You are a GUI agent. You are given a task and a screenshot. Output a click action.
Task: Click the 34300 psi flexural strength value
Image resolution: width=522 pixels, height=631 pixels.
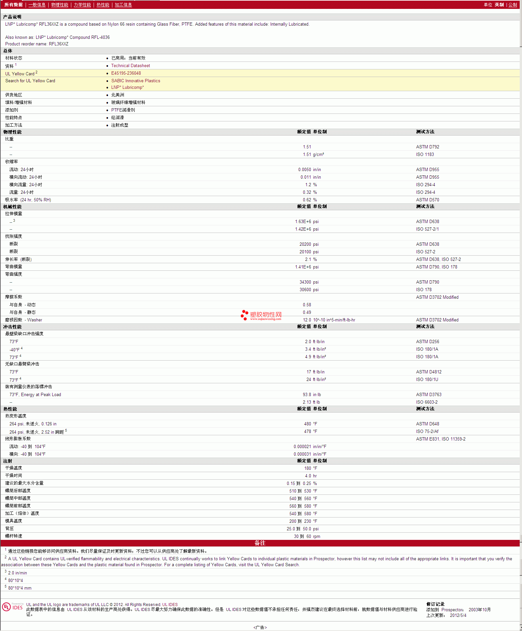(x=309, y=282)
